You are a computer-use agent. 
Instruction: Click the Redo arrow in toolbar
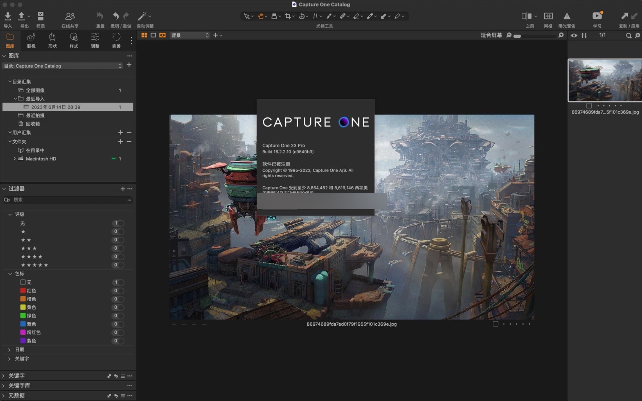(126, 16)
